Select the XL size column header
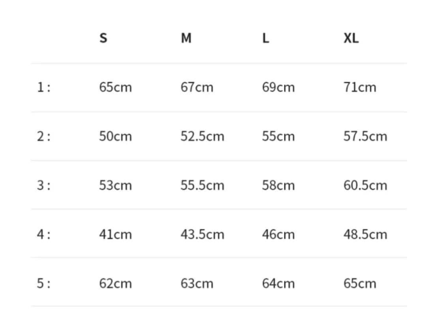The image size is (426, 310). click(351, 38)
